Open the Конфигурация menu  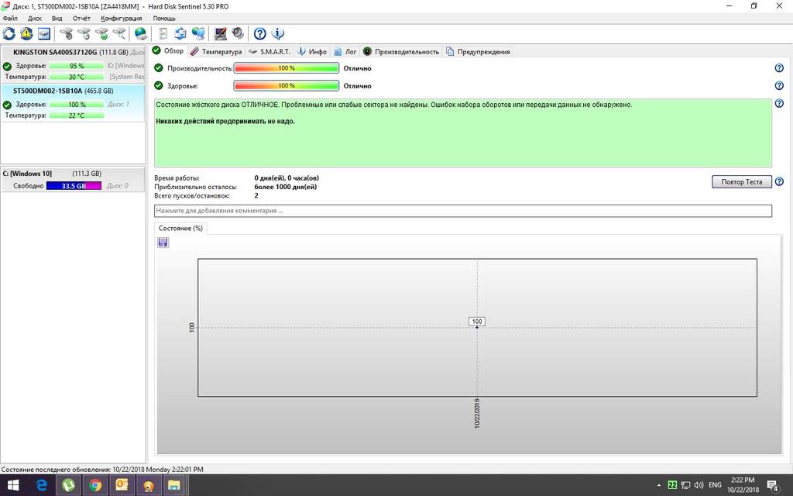pyautogui.click(x=122, y=19)
